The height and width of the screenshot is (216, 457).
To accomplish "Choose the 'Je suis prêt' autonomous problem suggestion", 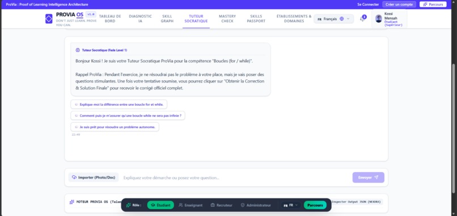I will coord(115,127).
